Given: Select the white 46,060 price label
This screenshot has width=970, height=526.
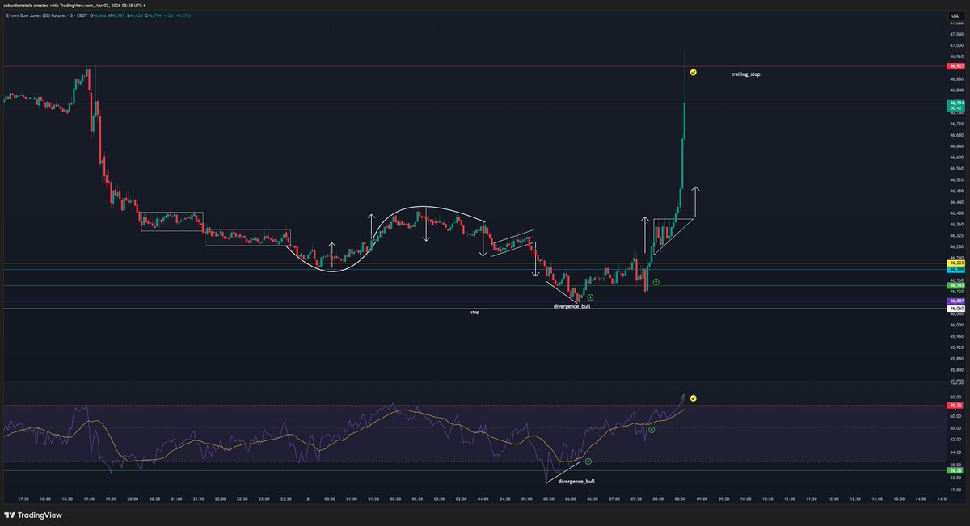Looking at the screenshot, I should click(957, 309).
